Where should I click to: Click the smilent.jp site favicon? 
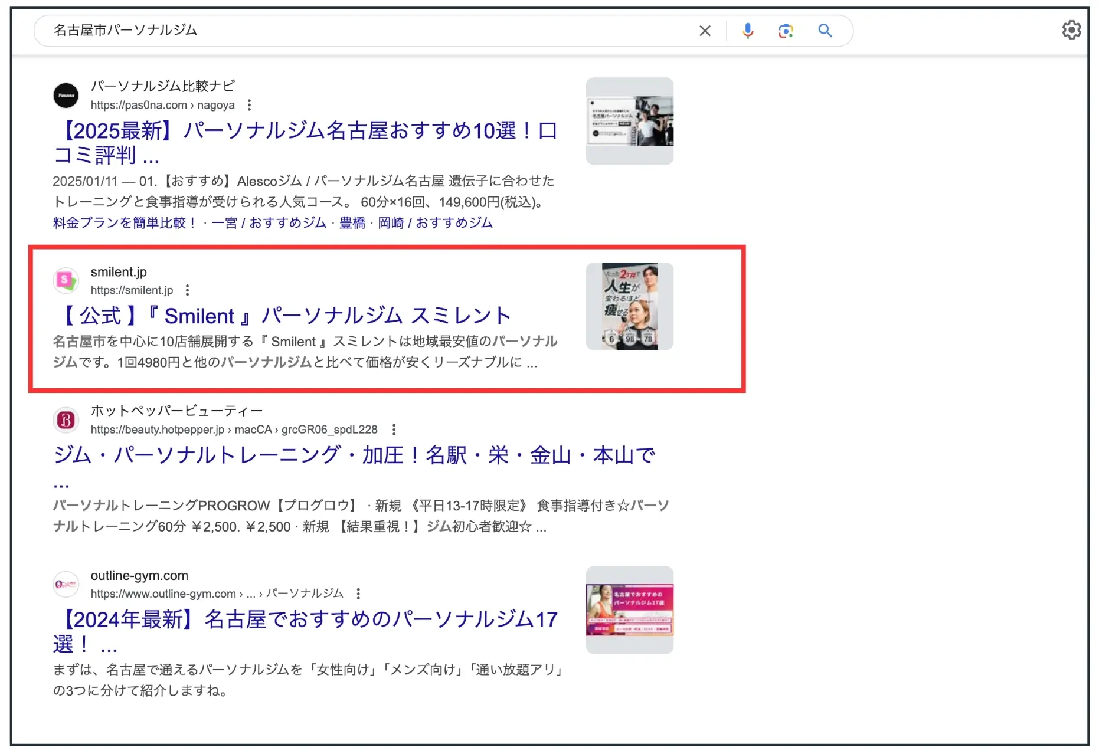66,281
